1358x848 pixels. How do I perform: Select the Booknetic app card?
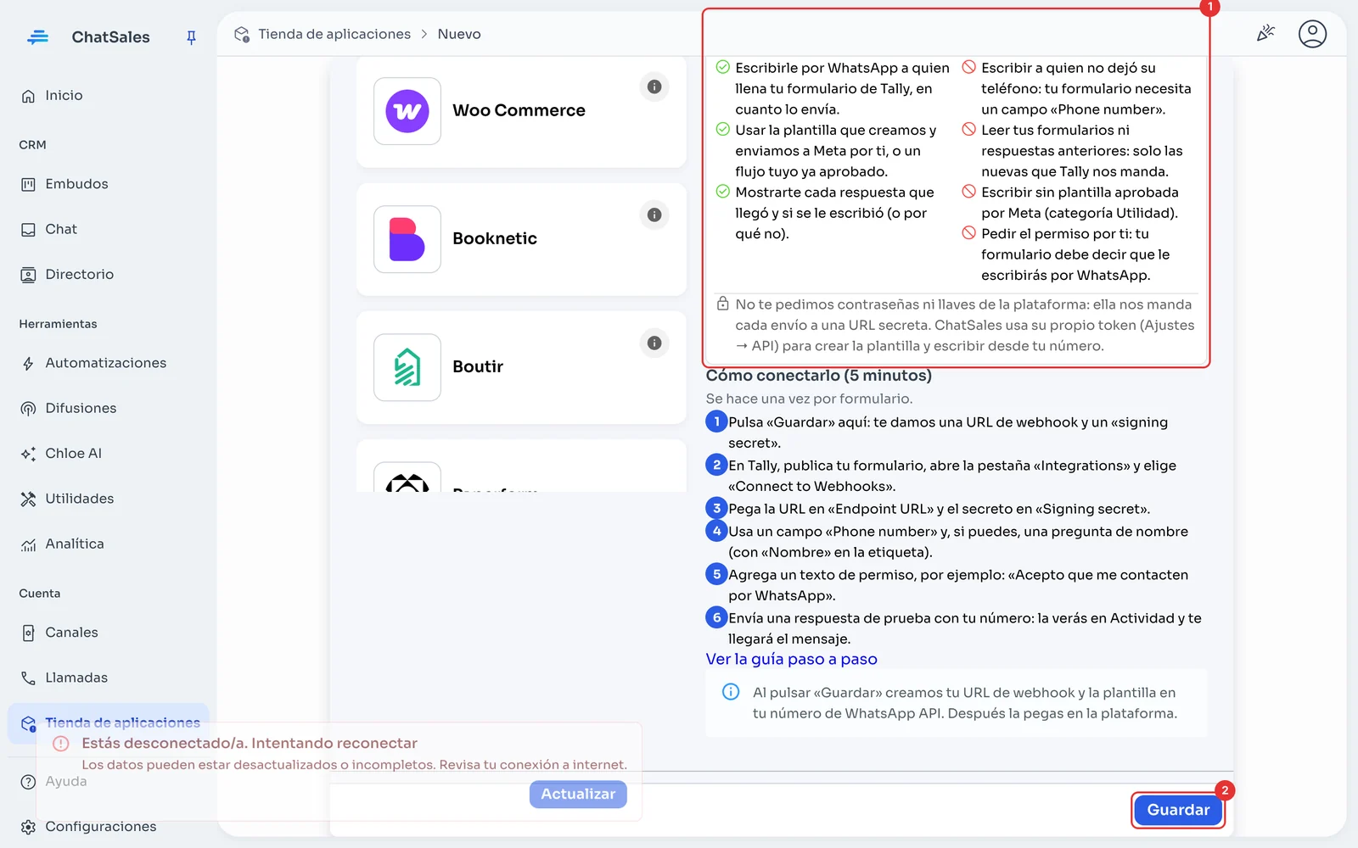[x=521, y=239]
